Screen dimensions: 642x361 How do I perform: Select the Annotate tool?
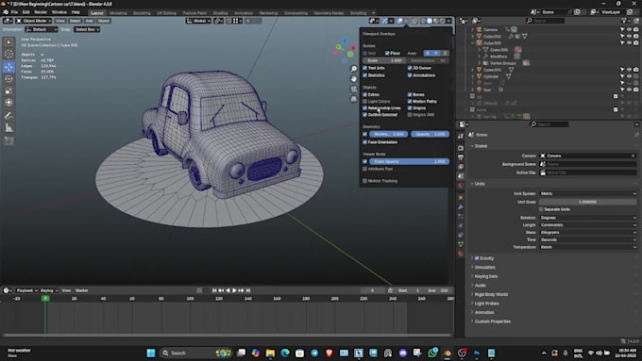[9, 116]
